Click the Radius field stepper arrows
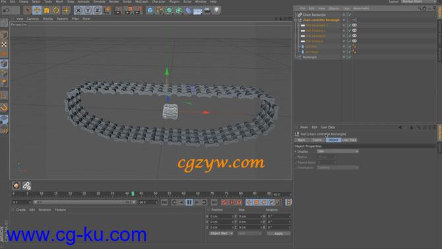Viewport: 442px width, 249px height. [335, 157]
